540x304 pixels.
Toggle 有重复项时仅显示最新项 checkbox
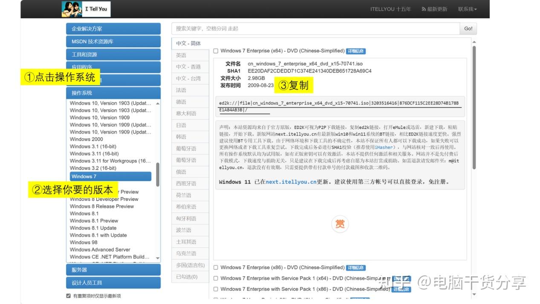(x=69, y=296)
